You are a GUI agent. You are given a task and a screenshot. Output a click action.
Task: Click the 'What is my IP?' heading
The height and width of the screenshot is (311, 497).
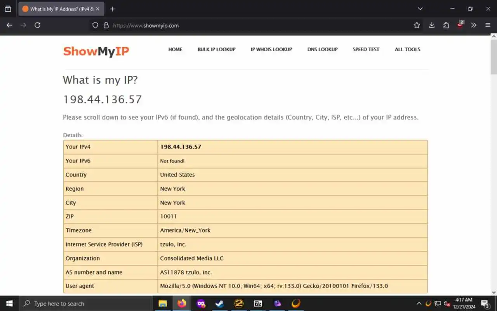click(100, 80)
